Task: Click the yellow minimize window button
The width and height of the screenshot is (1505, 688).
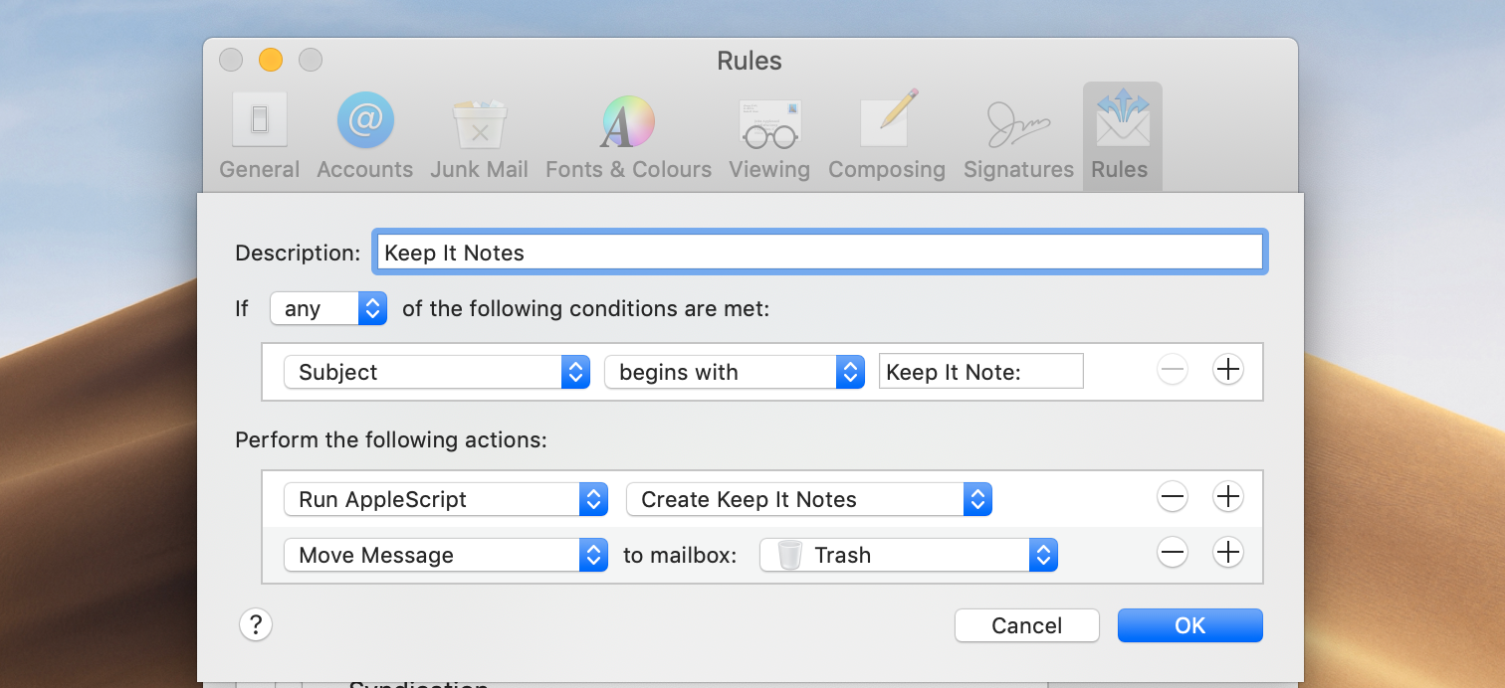Action: point(271,60)
